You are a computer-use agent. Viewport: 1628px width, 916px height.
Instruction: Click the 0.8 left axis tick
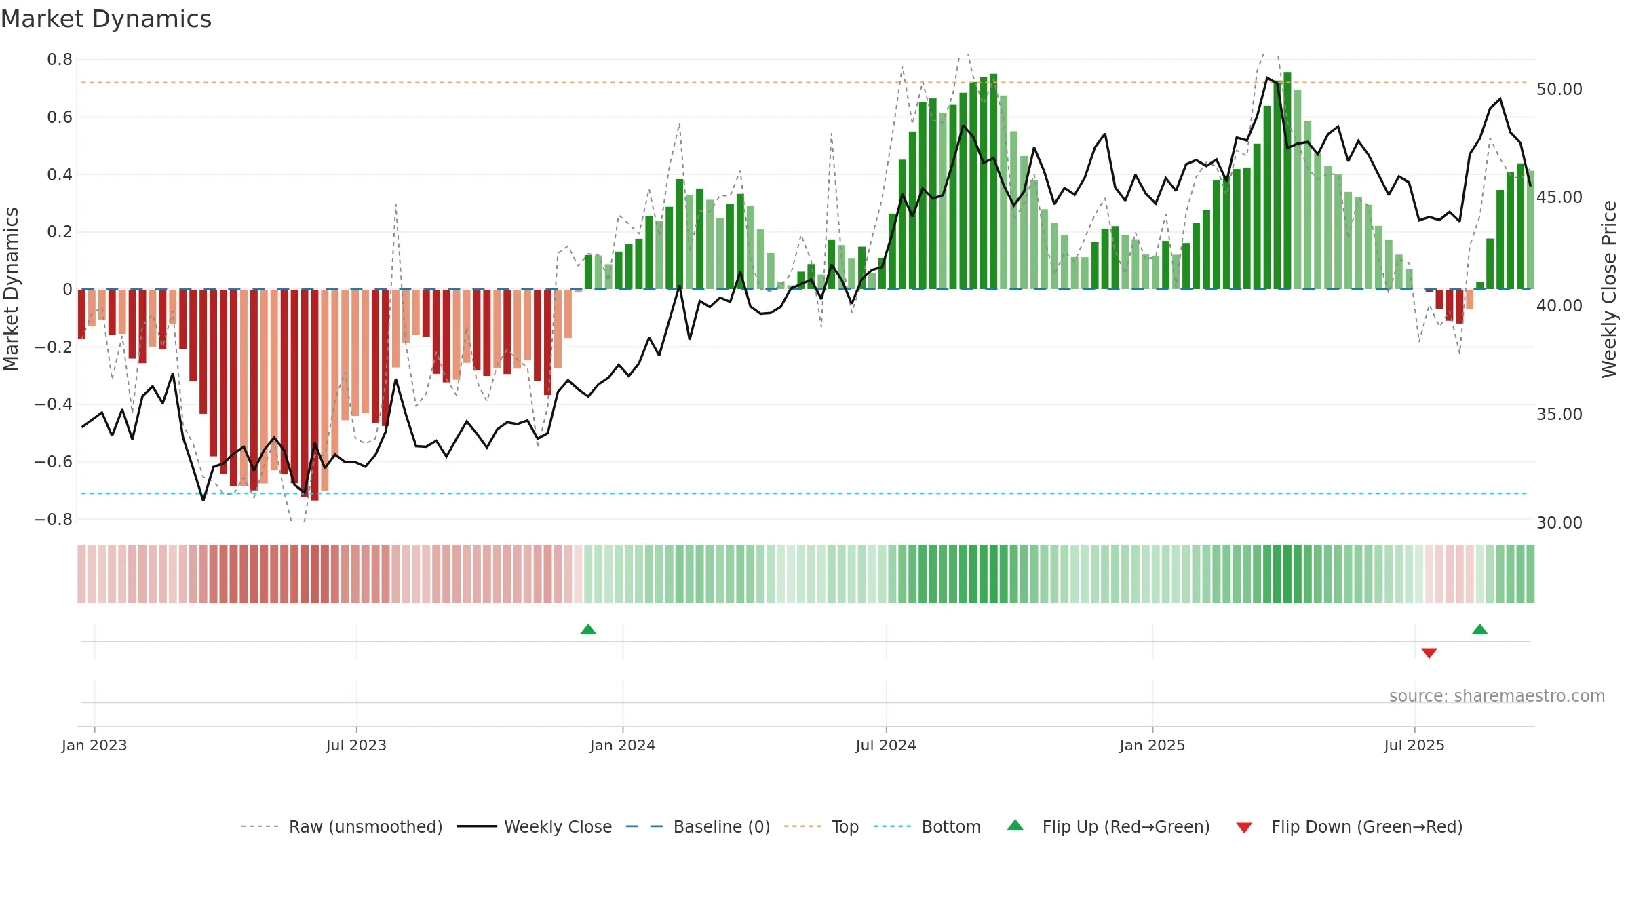60,60
